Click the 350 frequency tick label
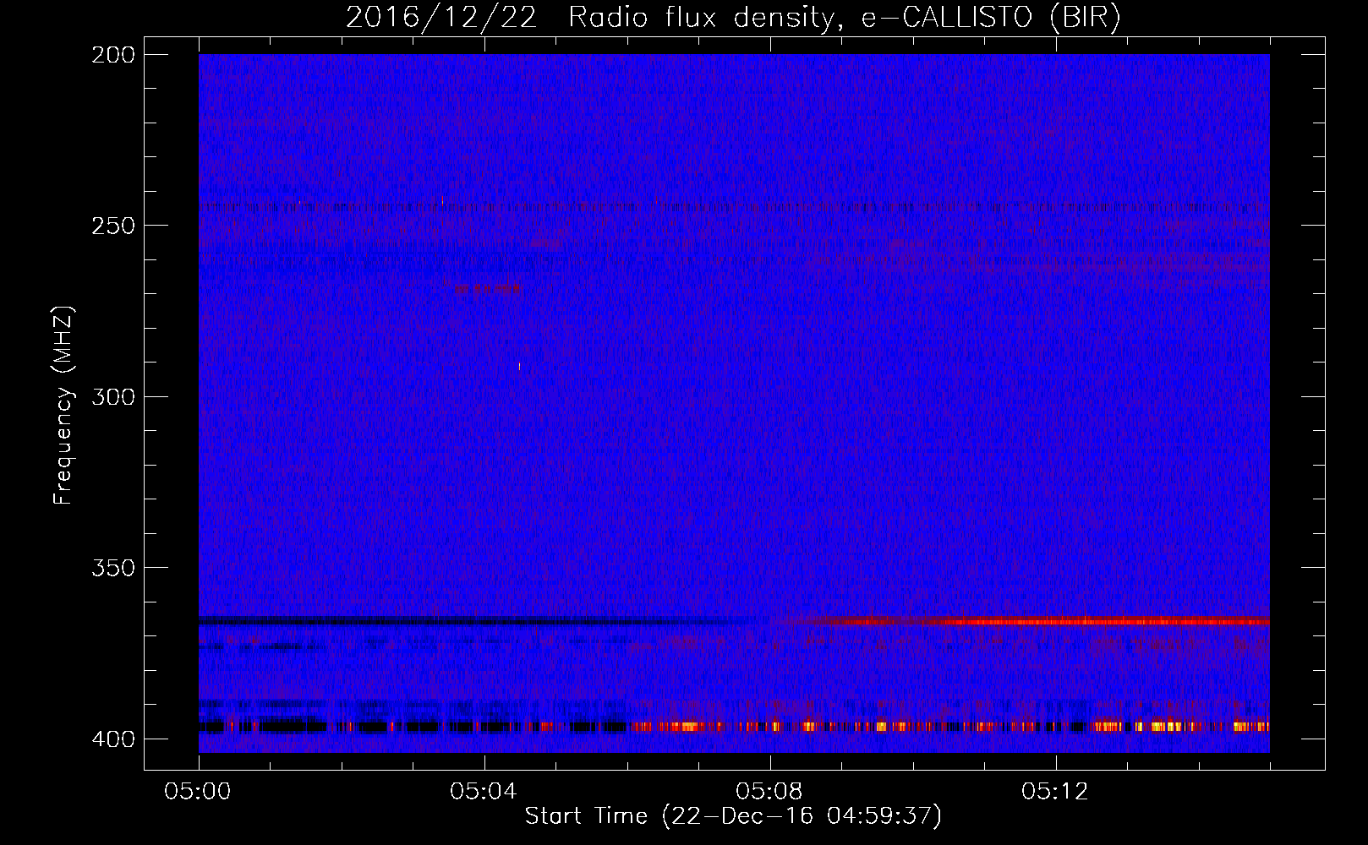Viewport: 1368px width, 845px height. (x=112, y=568)
